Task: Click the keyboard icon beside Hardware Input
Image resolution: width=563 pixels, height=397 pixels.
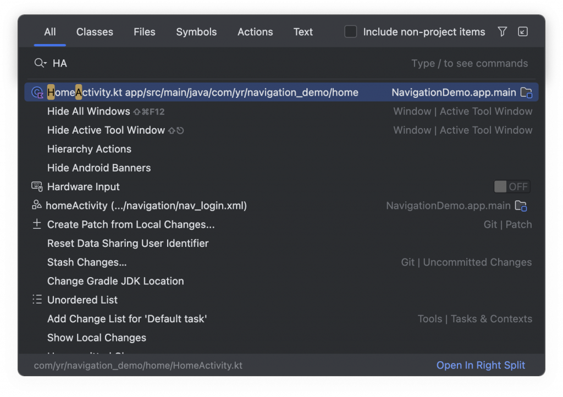Action: [x=37, y=186]
